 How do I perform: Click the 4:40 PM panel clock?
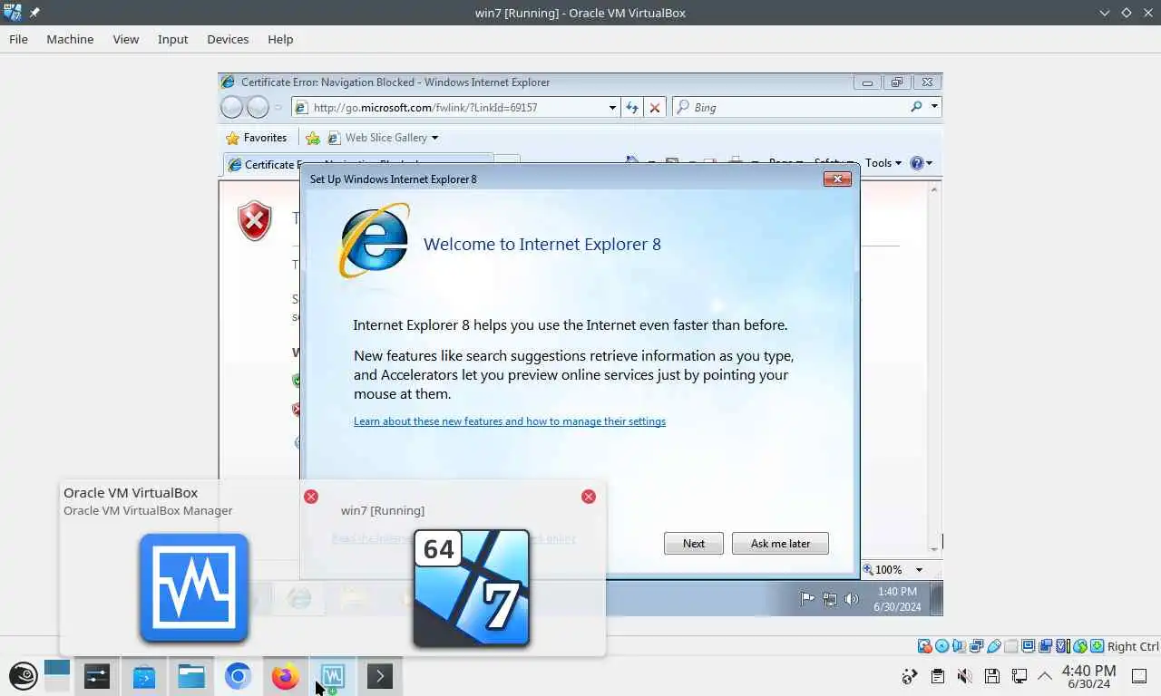click(x=1088, y=676)
